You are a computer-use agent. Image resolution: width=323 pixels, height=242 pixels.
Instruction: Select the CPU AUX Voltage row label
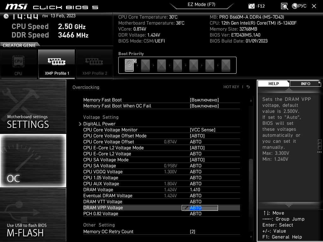pyautogui.click(x=101, y=184)
